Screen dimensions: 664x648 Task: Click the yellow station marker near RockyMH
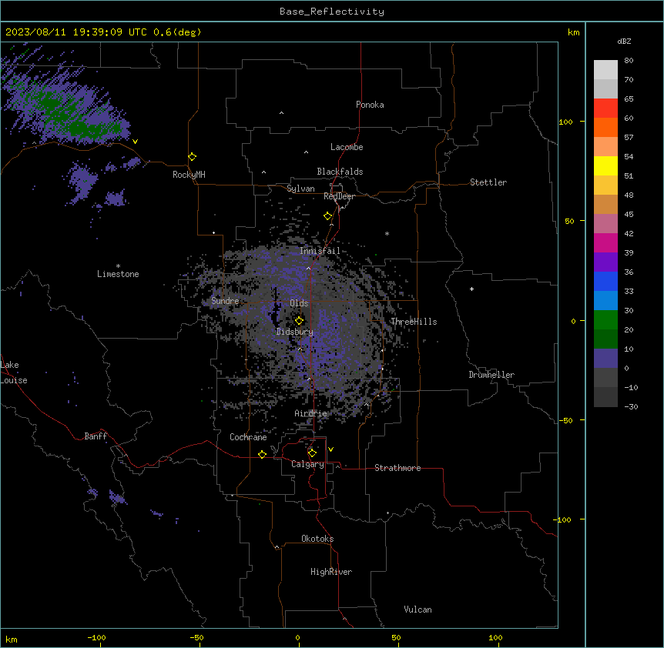click(192, 157)
